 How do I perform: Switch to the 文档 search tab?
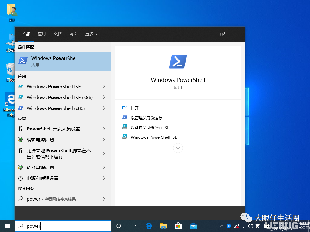pyautogui.click(x=58, y=34)
